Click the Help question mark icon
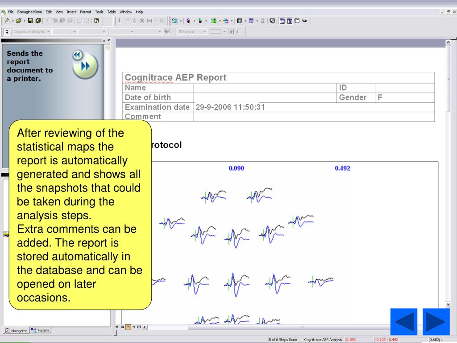 [96, 21]
